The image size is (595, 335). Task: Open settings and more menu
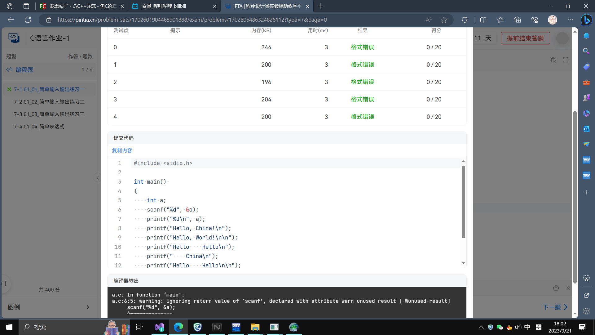(570, 20)
